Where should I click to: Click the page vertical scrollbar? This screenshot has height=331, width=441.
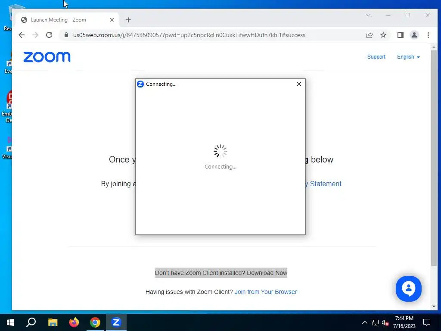434,158
